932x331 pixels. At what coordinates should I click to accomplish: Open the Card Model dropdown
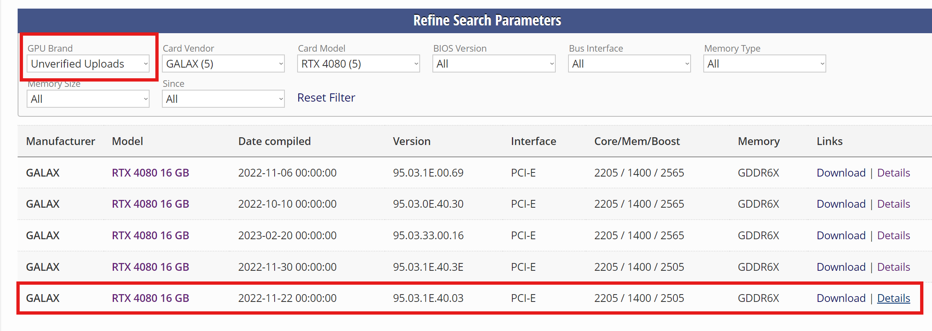(x=358, y=64)
